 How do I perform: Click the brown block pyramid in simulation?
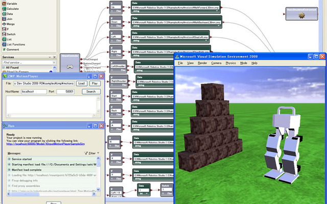pyautogui.click(x=209, y=127)
